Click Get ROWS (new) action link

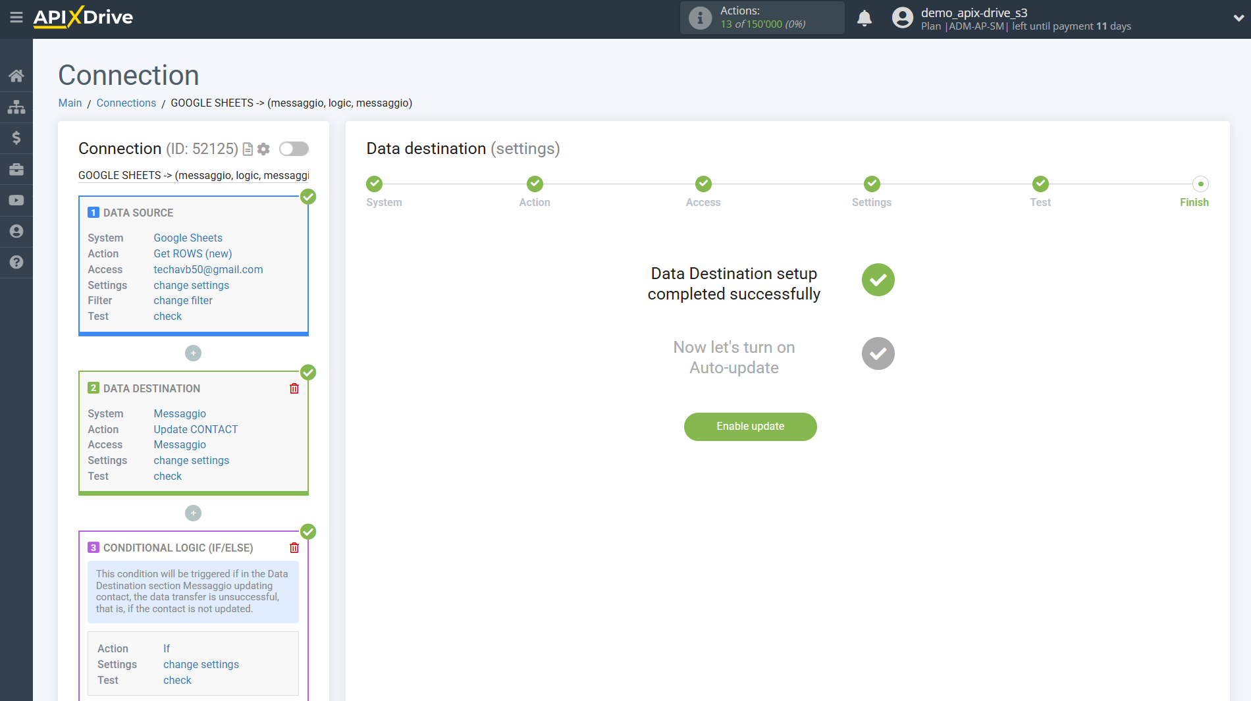point(192,253)
